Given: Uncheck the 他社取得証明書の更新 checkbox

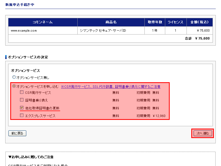Looking at the screenshot, I should pyautogui.click(x=22, y=108).
